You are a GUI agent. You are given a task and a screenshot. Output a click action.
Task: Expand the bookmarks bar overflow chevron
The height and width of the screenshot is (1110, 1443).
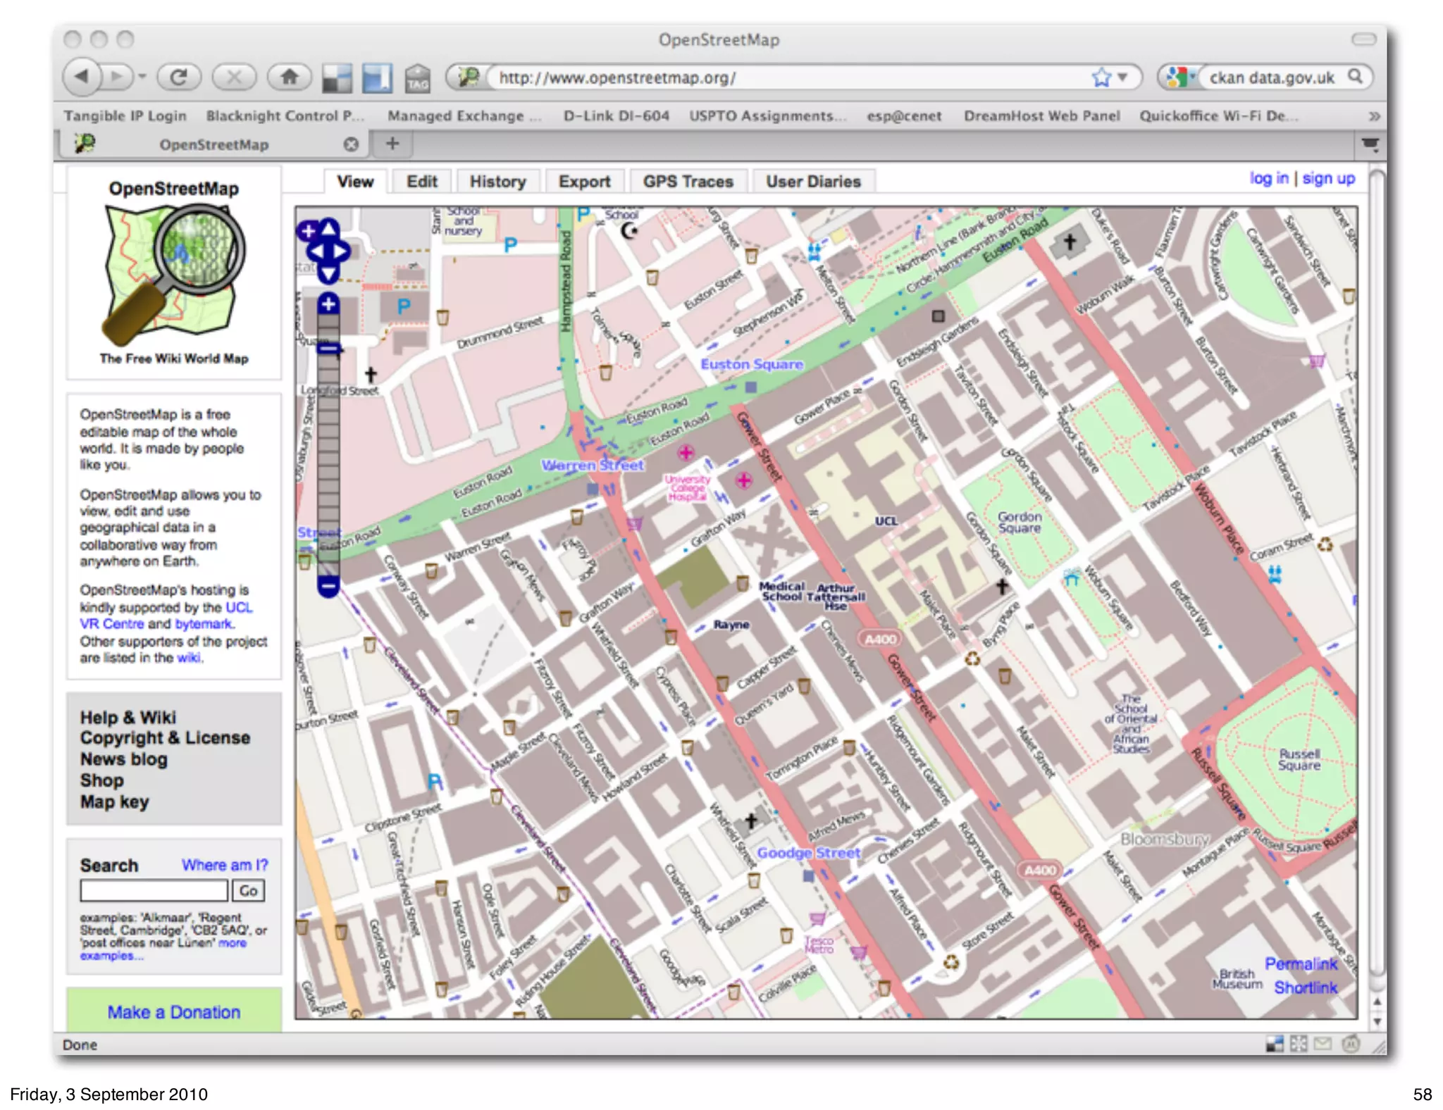pos(1373,116)
